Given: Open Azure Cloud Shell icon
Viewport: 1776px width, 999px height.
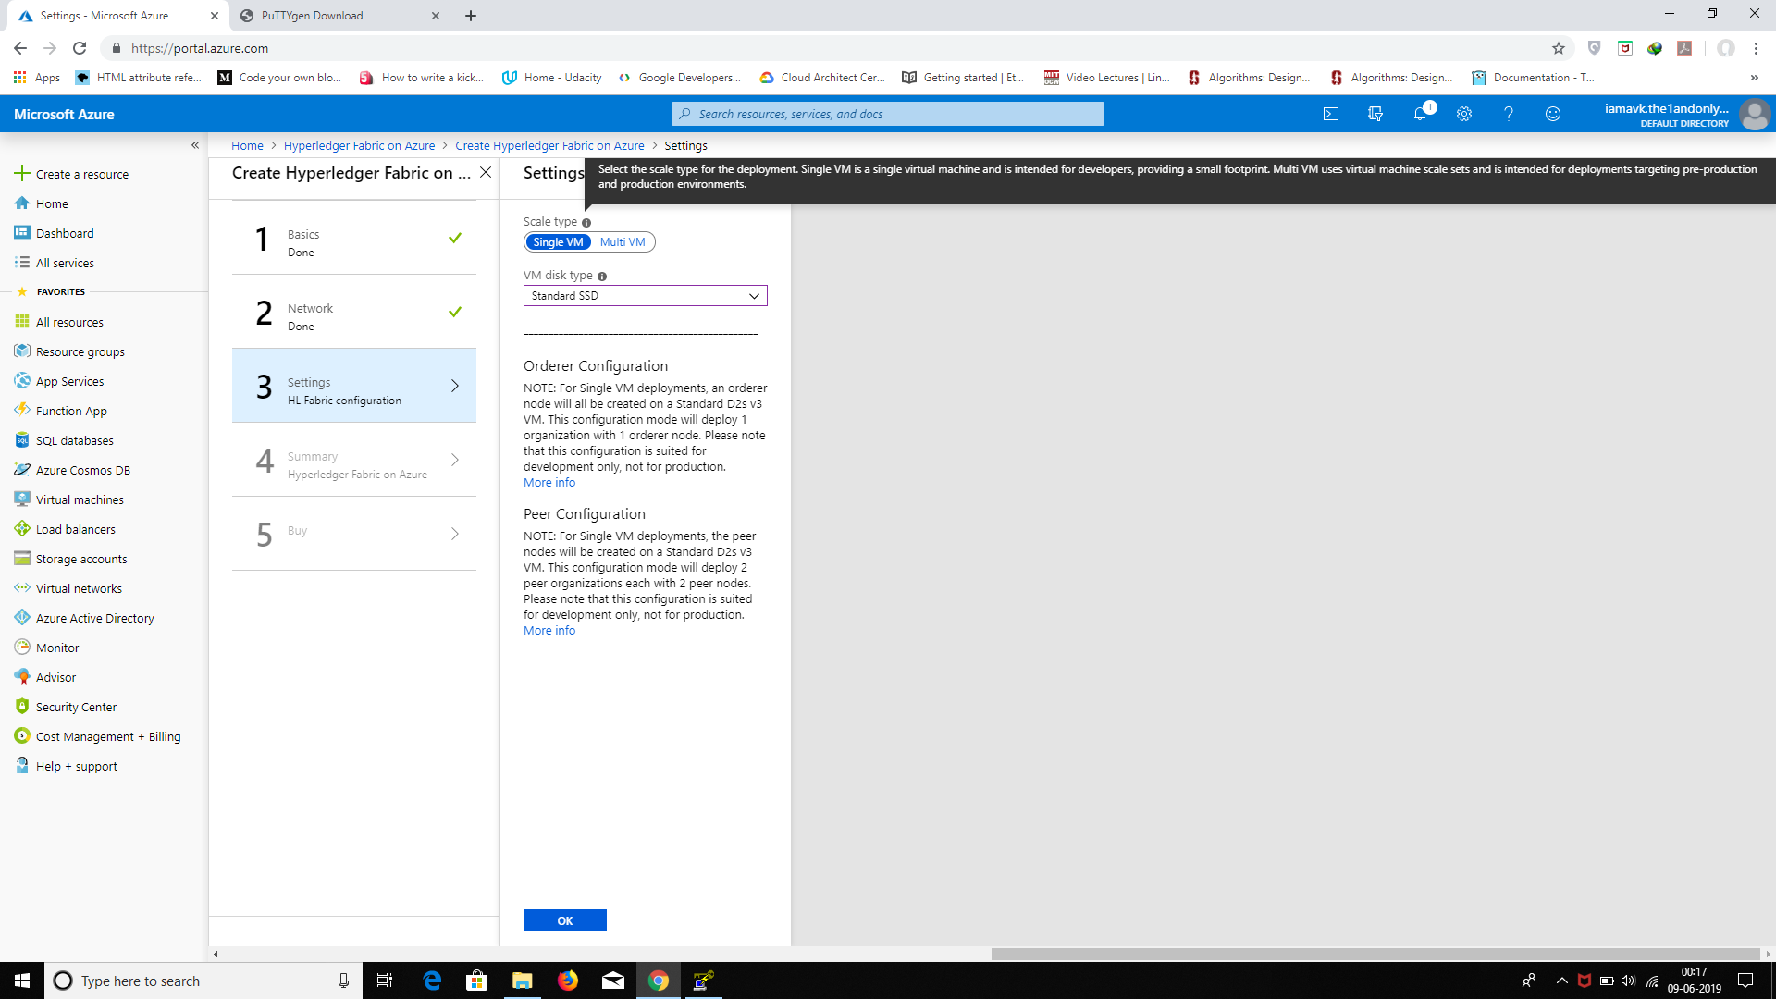Looking at the screenshot, I should tap(1330, 114).
